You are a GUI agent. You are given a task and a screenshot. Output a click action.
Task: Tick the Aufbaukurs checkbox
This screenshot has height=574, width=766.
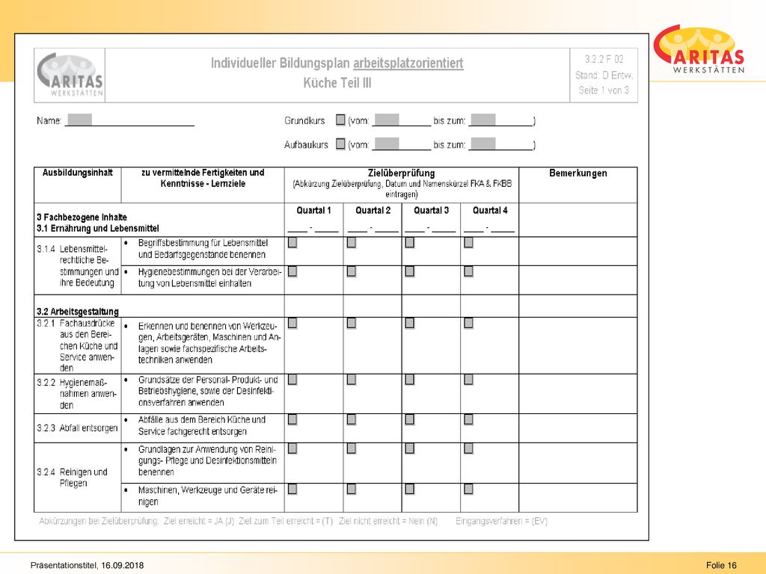tap(340, 144)
